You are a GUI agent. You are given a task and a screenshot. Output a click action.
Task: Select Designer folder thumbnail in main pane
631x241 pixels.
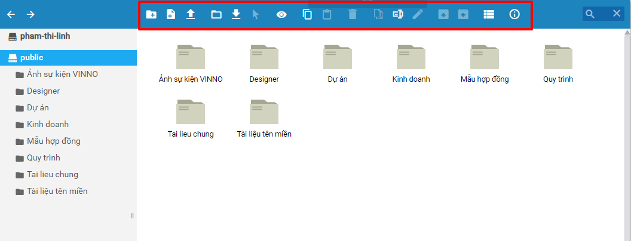click(x=264, y=57)
